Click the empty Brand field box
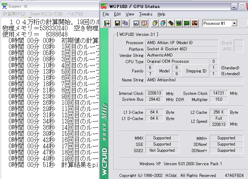 click(x=238, y=43)
